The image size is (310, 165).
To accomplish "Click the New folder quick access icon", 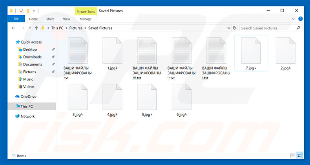I will tap(28, 11).
